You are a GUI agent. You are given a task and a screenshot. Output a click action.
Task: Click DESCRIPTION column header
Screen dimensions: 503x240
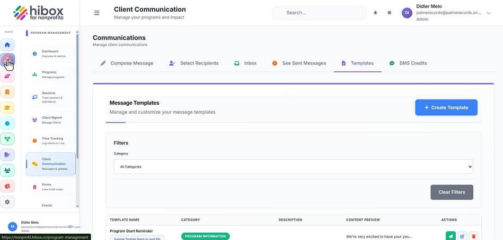tap(290, 220)
